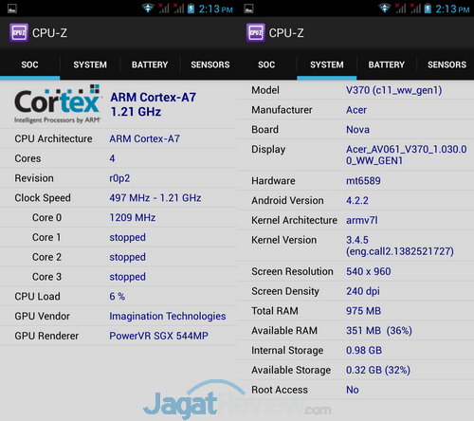474x421 pixels.
Task: Select Available RAM value 351 MB (36%)
Action: pos(379,331)
